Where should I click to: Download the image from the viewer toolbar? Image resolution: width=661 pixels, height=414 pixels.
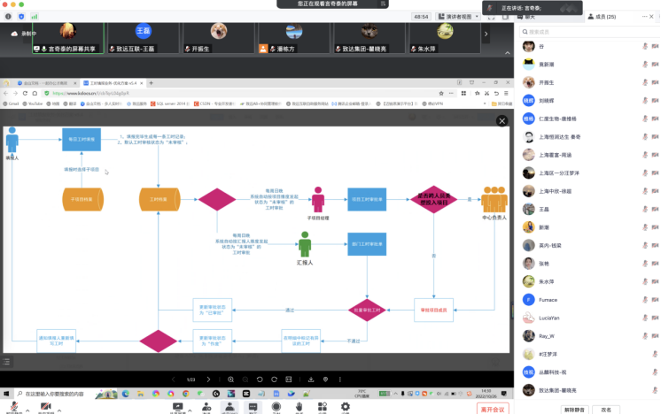(311, 379)
